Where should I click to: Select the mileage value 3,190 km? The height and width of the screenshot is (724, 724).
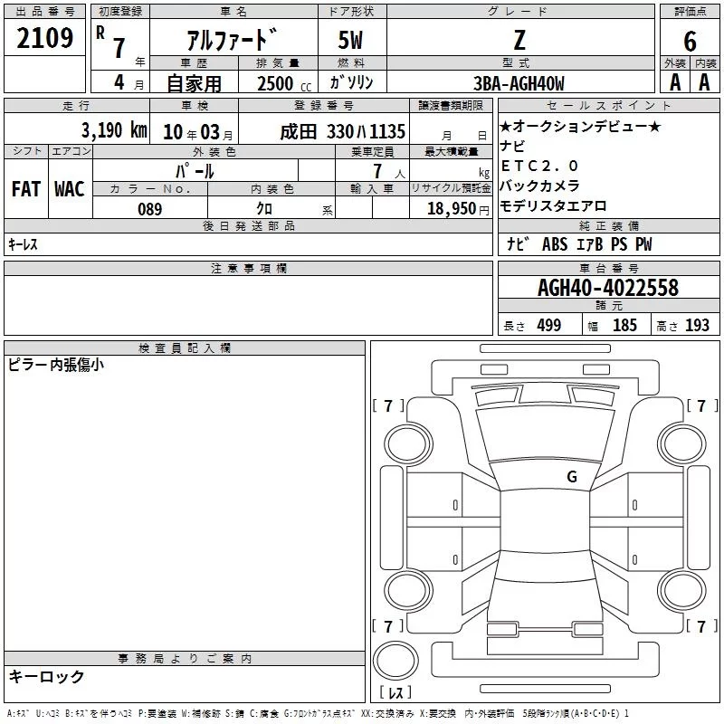point(114,130)
